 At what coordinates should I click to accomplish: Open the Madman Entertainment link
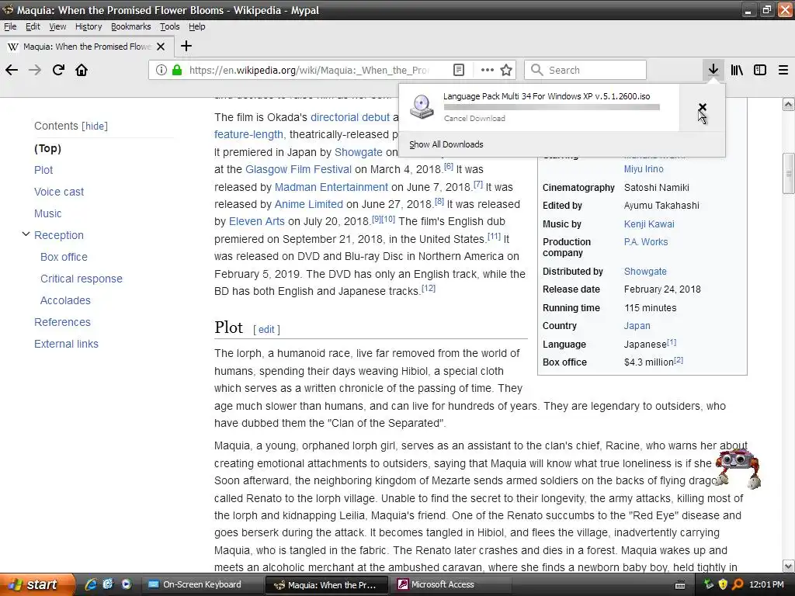(331, 188)
